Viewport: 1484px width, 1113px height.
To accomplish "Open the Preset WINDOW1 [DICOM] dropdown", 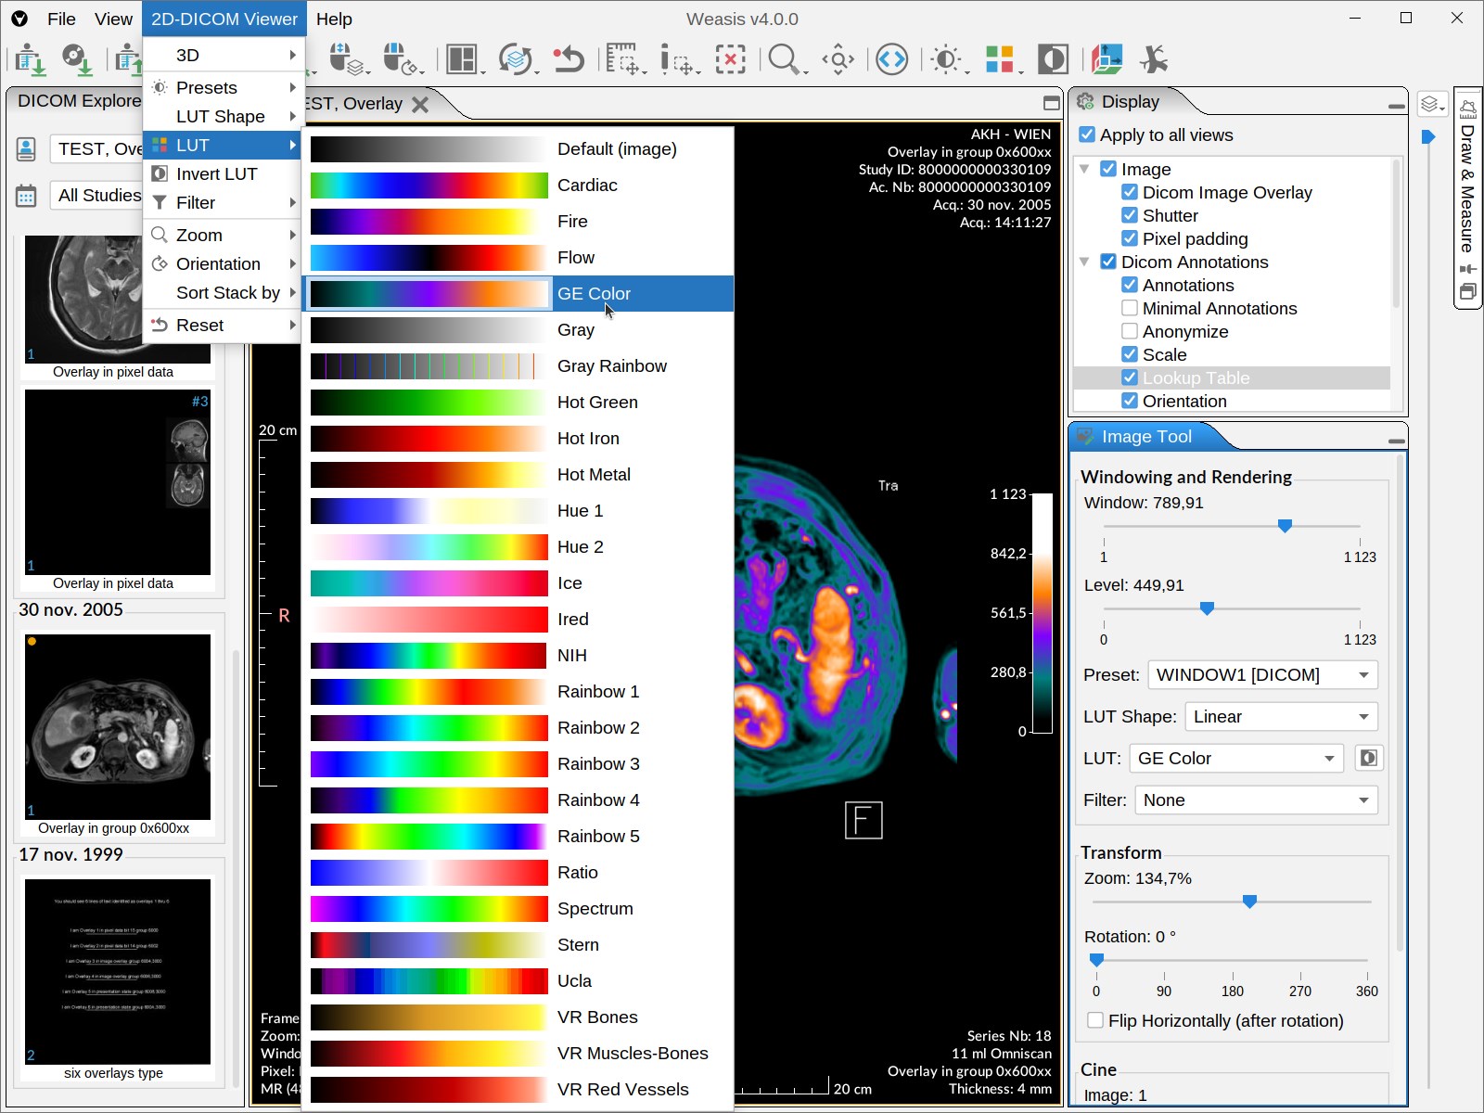I will tap(1262, 674).
